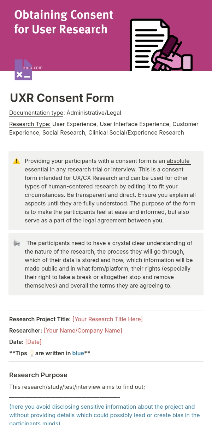Image resolution: width=212 pixels, height=425 pixels.
Task: Click the "Obtaining Consent for User Research" banner title
Action: pos(64,22)
